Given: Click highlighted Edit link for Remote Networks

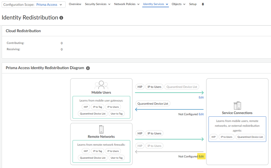Looking at the screenshot, I should 201,157.
